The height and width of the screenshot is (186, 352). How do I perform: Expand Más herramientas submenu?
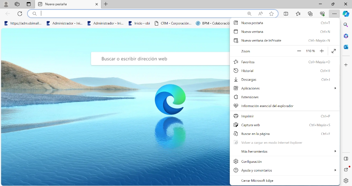(x=285, y=151)
